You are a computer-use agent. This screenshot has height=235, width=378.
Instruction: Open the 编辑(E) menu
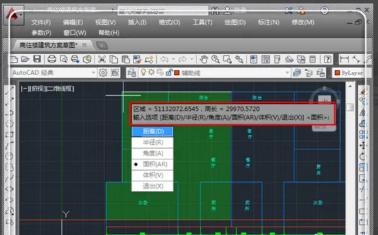(73, 23)
